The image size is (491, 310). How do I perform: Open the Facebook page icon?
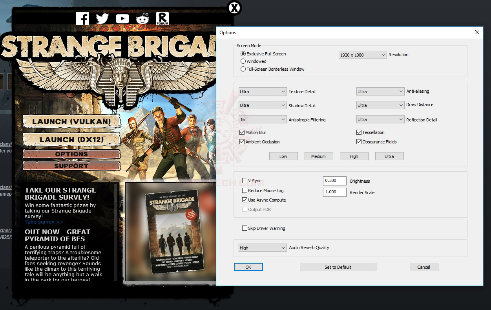[82, 18]
